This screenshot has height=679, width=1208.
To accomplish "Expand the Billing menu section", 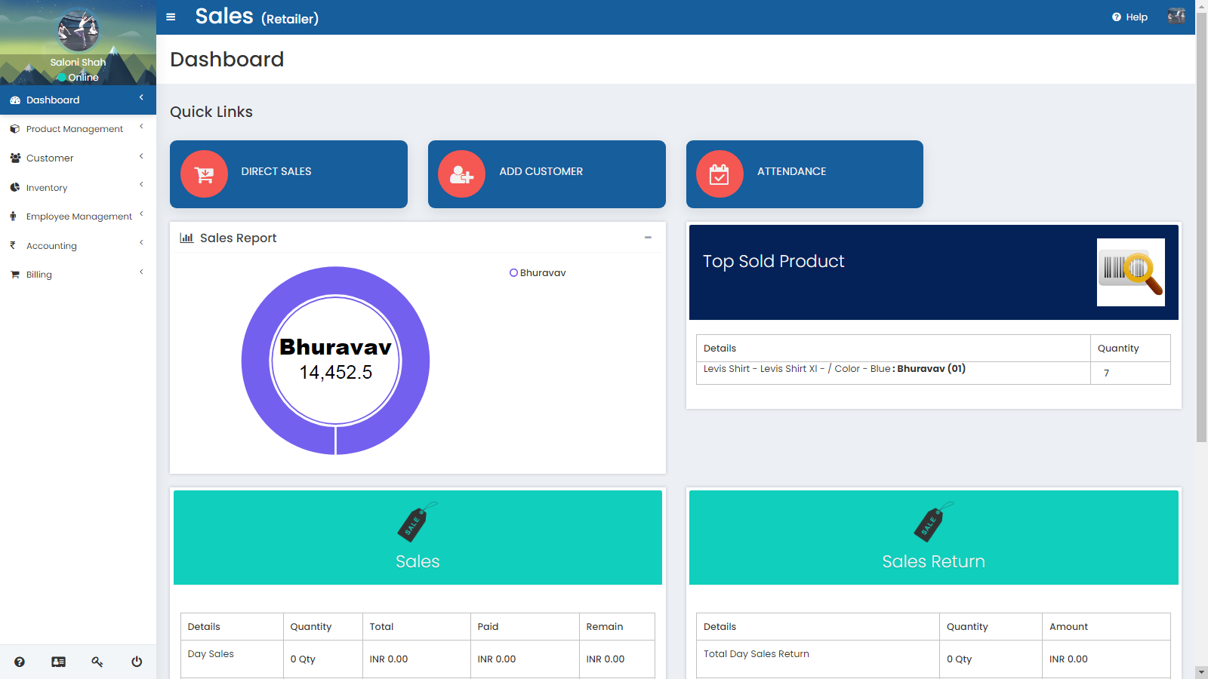I will (39, 274).
